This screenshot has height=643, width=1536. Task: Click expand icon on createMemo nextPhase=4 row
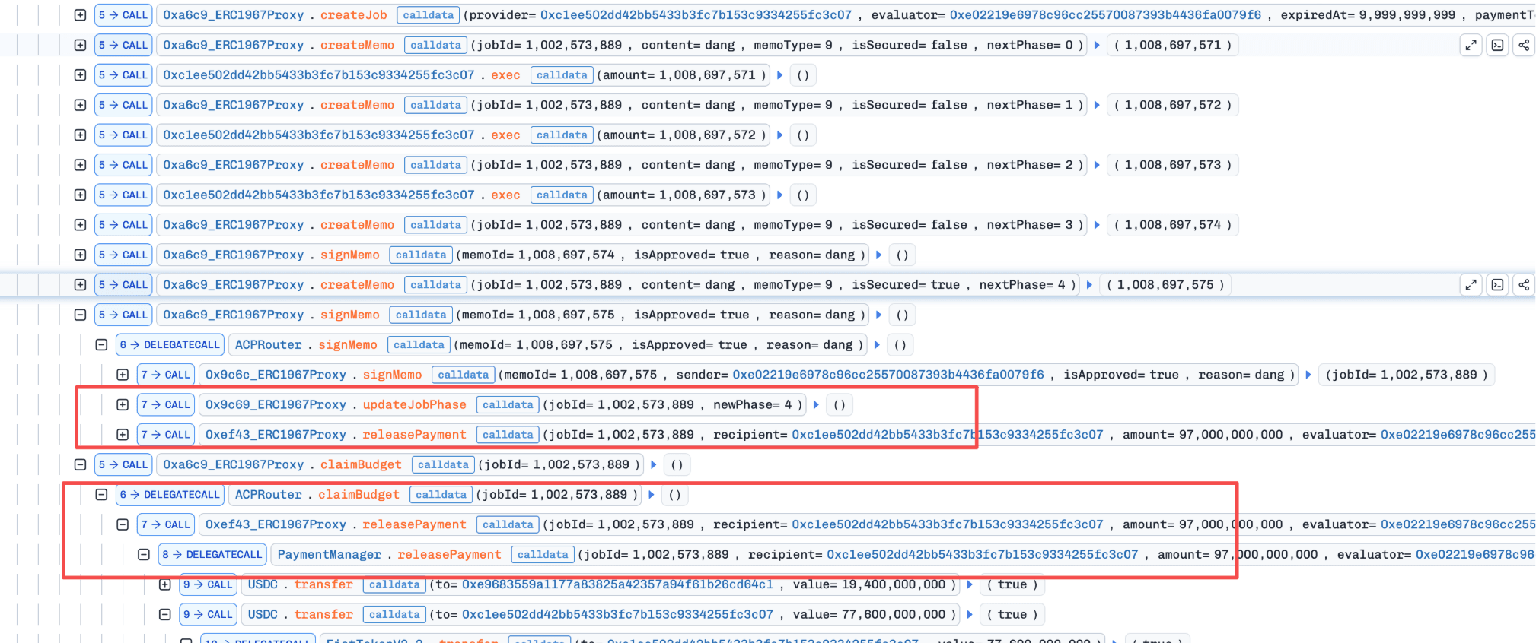[1471, 285]
